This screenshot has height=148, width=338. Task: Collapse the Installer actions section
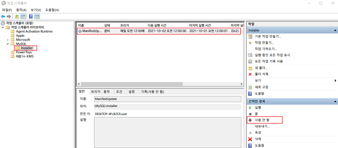[x=335, y=30]
